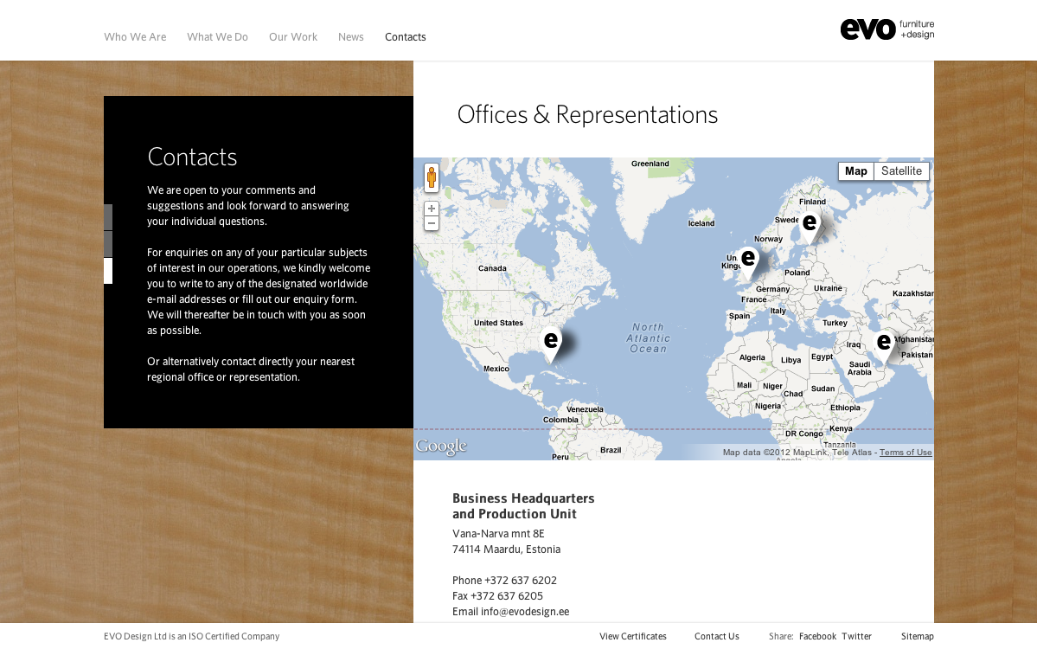
Task: Open the View Certificates link
Action: [632, 636]
